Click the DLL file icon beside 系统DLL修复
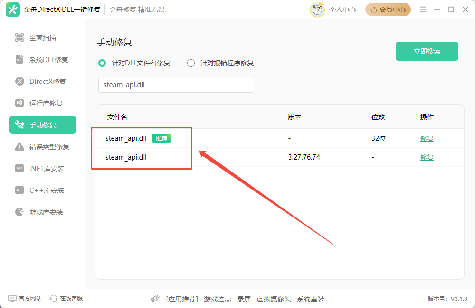 coord(19,60)
